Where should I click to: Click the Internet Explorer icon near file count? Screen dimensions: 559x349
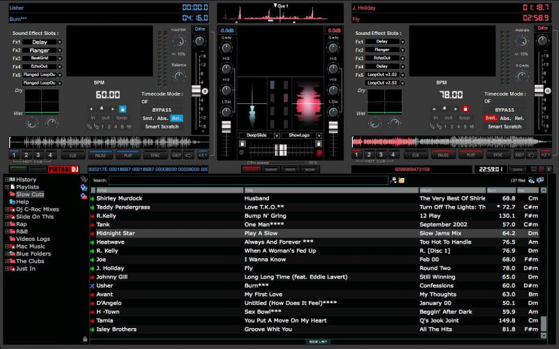click(x=532, y=180)
